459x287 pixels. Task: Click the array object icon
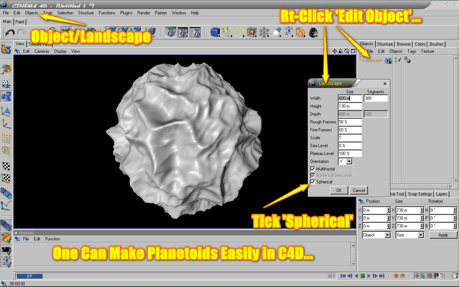(264, 33)
